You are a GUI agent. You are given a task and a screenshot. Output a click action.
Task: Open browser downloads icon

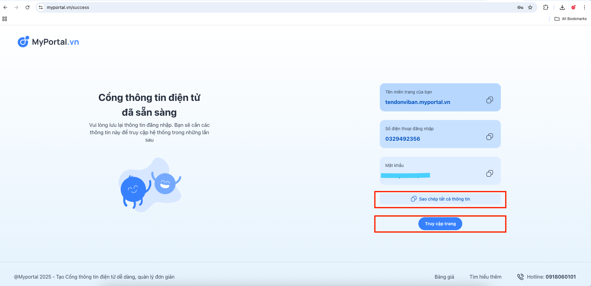(562, 7)
